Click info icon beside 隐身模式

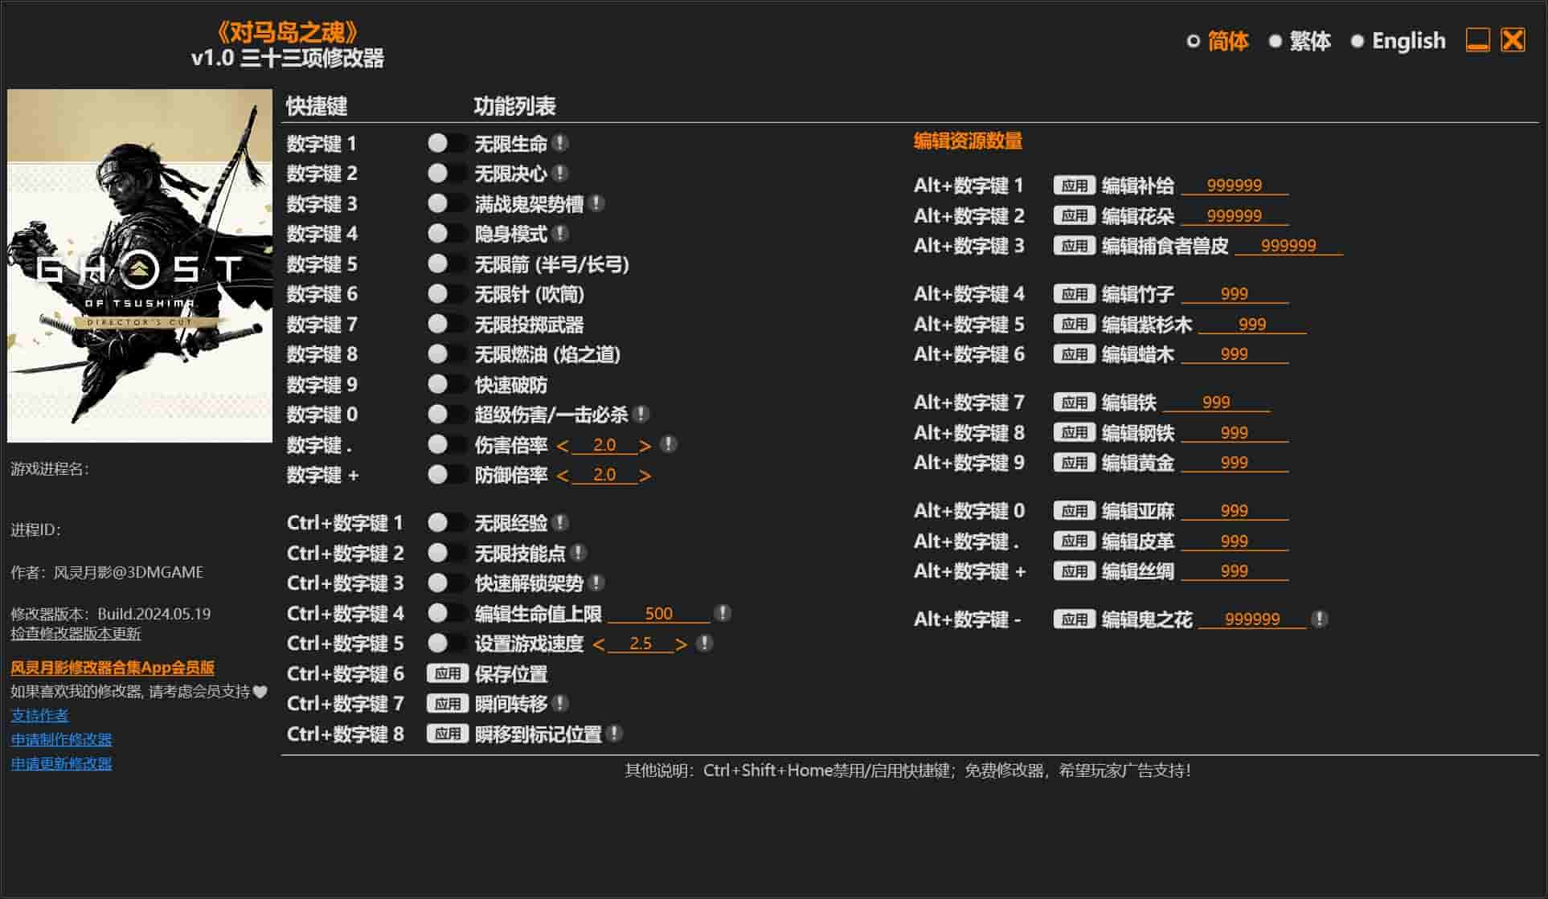(560, 234)
